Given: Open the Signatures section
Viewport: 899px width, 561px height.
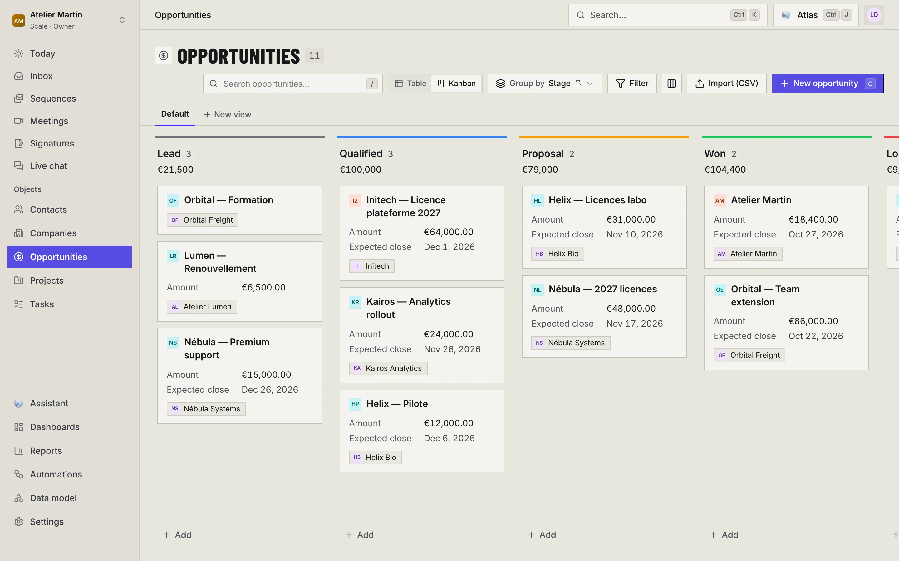Looking at the screenshot, I should (x=70, y=143).
